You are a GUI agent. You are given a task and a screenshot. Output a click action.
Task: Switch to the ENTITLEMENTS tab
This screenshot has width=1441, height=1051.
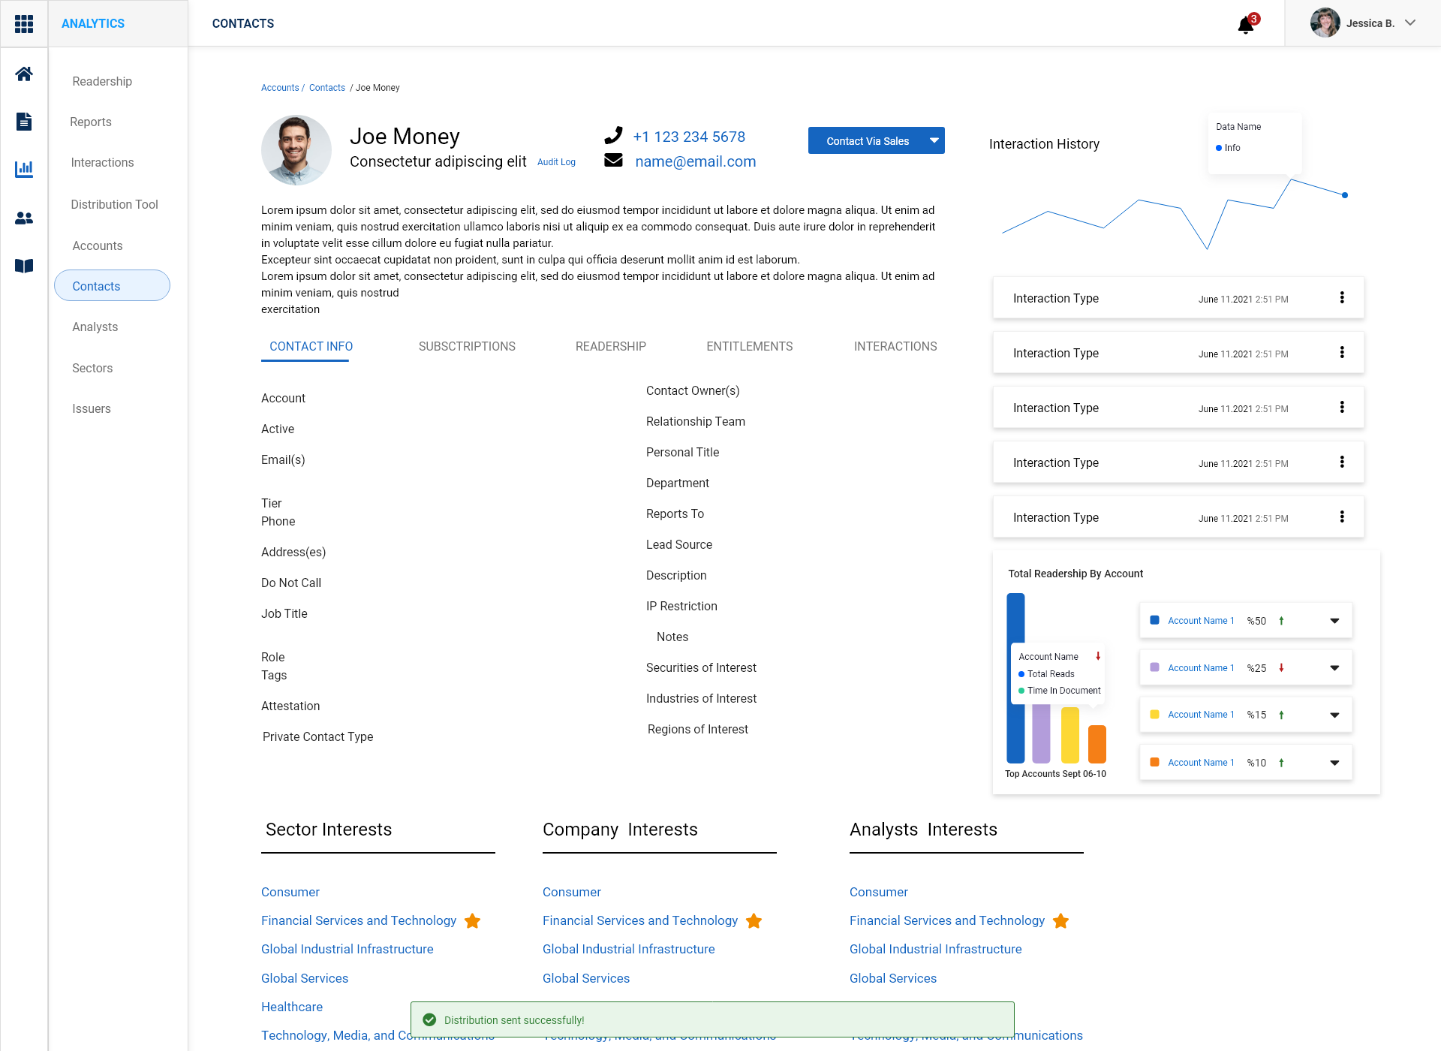[749, 346]
